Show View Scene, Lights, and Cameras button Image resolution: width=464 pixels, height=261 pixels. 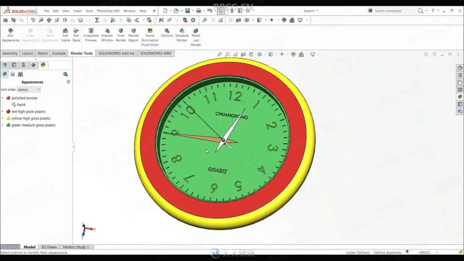point(20,74)
